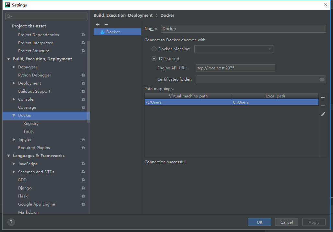333x232 pixels.
Task: Expand the Debugger tree node
Action: 14,67
